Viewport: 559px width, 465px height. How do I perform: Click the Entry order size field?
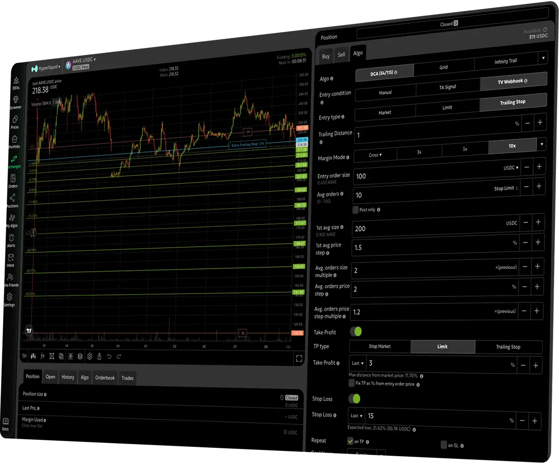click(x=423, y=176)
